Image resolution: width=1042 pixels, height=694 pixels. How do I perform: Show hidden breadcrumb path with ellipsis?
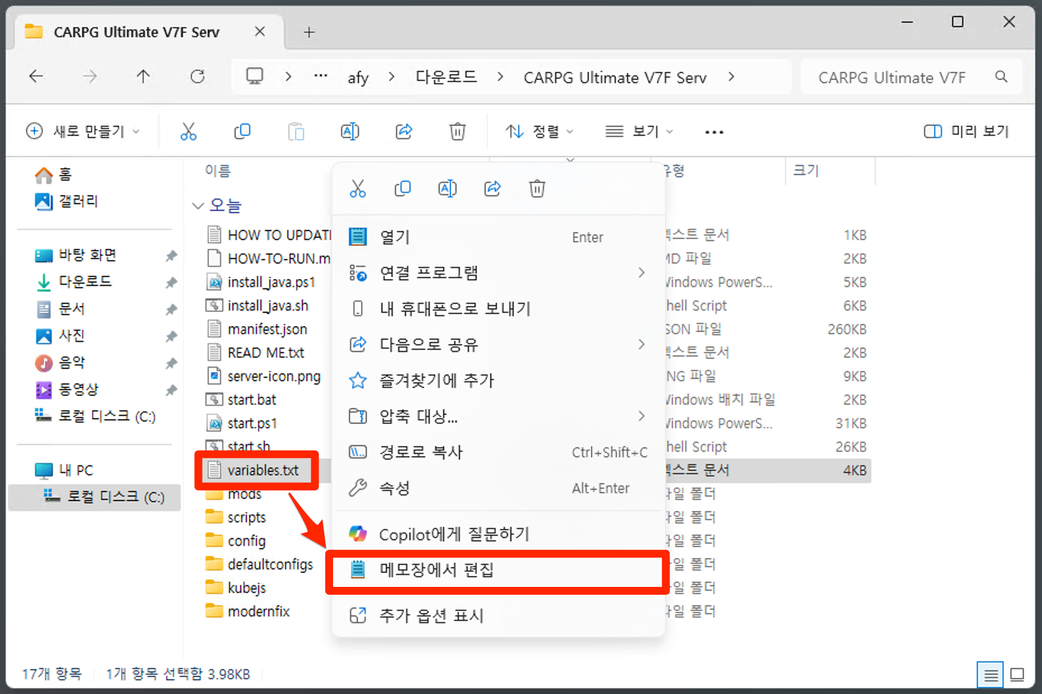321,76
